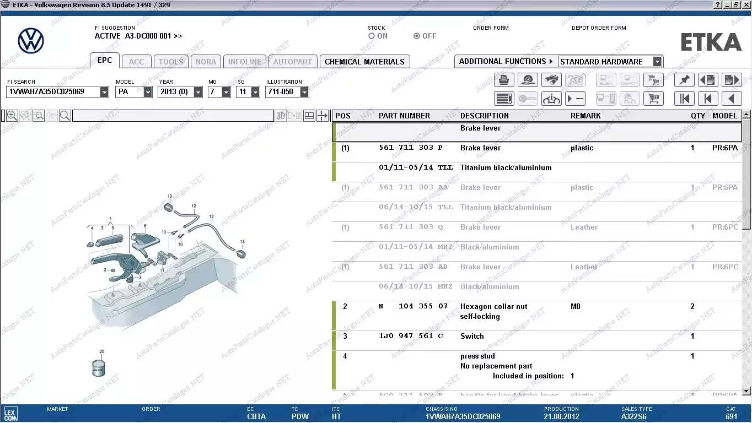Image resolution: width=752 pixels, height=423 pixels.
Task: Switch to the INFOLINE tab
Action: tap(245, 62)
